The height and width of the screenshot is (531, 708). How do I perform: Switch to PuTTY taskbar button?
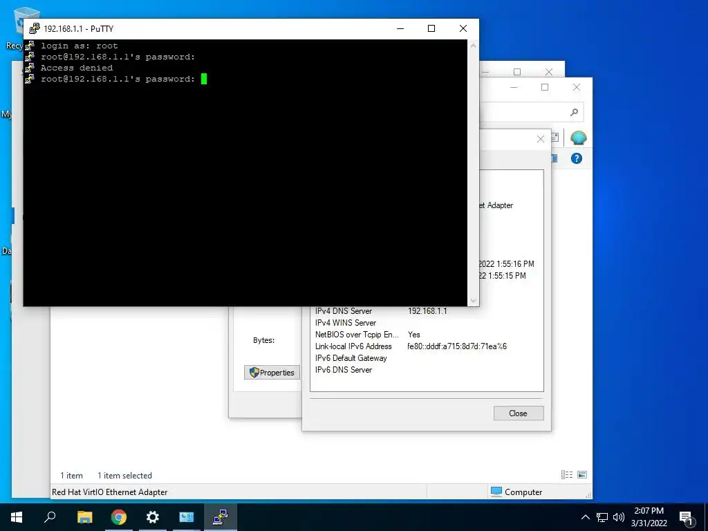(x=221, y=517)
